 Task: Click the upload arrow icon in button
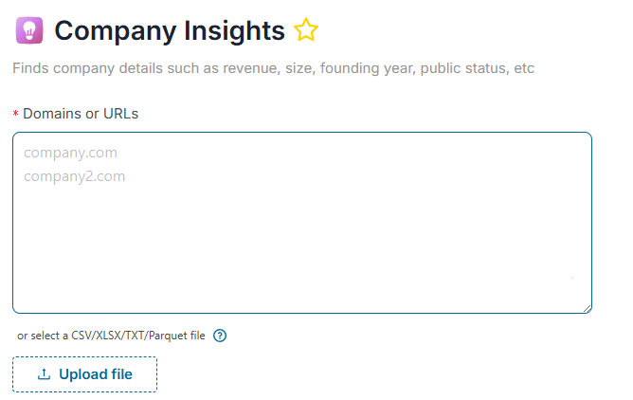pos(44,374)
